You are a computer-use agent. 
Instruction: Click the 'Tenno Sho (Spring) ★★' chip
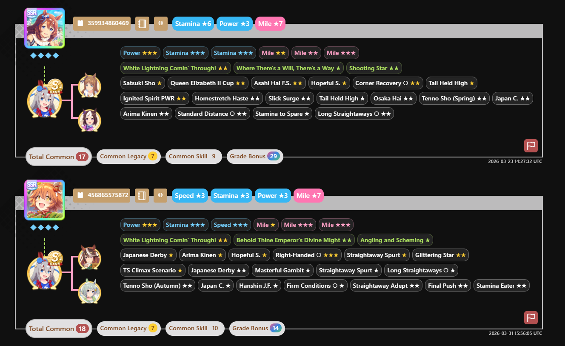pos(454,99)
